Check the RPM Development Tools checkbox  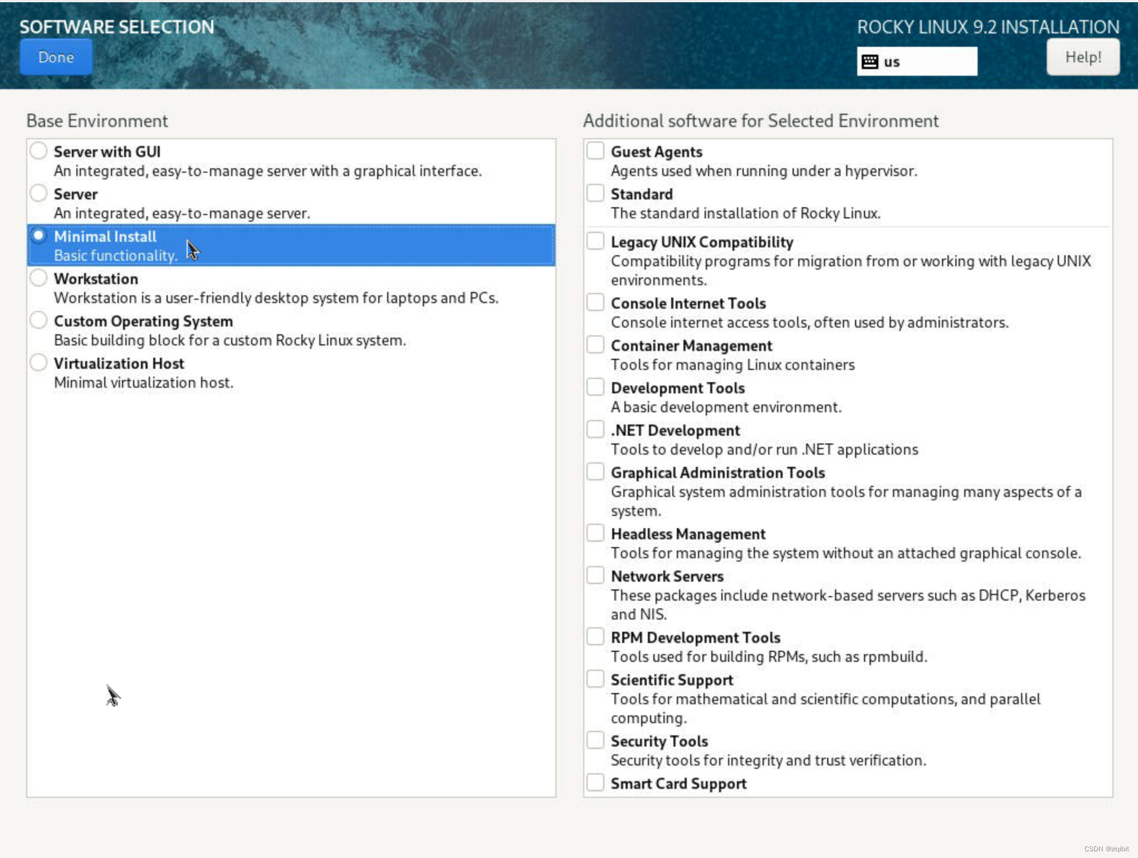point(595,636)
